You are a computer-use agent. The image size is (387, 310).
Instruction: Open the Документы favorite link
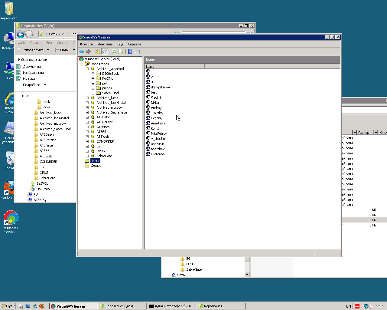[x=32, y=67]
